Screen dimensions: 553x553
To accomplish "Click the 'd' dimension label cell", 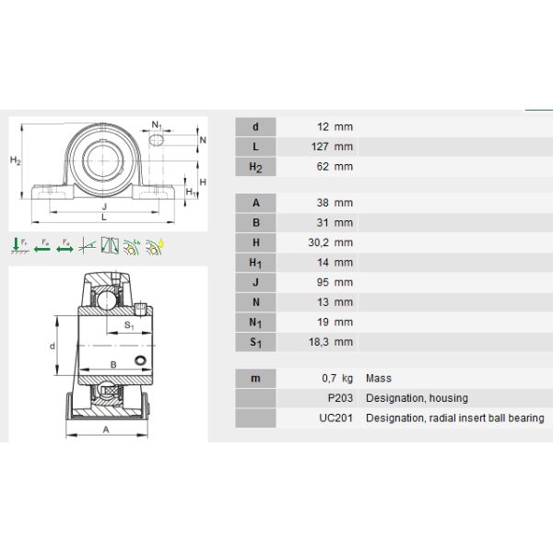I will pyautogui.click(x=255, y=126).
